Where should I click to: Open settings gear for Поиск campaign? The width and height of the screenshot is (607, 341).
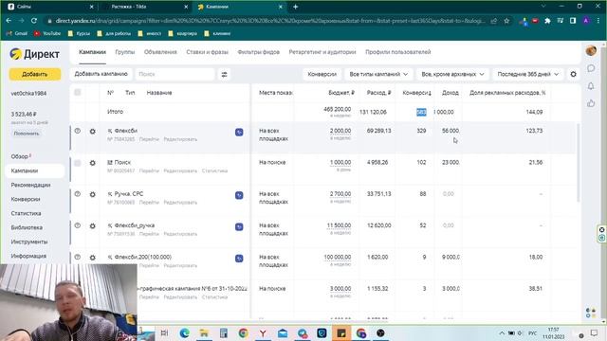click(x=93, y=163)
